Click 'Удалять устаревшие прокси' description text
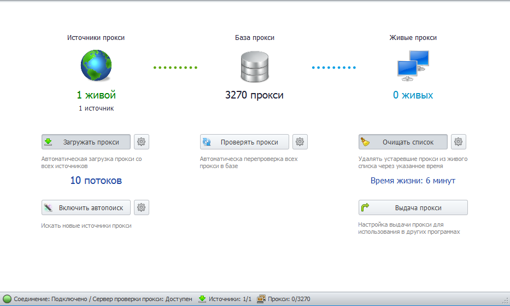Image resolution: width=510 pixels, height=306 pixels. point(413,162)
